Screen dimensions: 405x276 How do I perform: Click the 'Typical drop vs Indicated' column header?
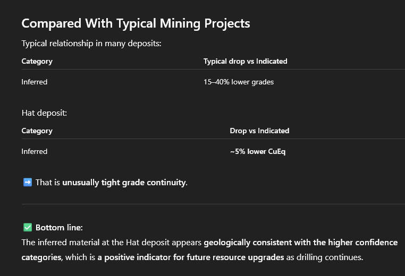click(245, 61)
